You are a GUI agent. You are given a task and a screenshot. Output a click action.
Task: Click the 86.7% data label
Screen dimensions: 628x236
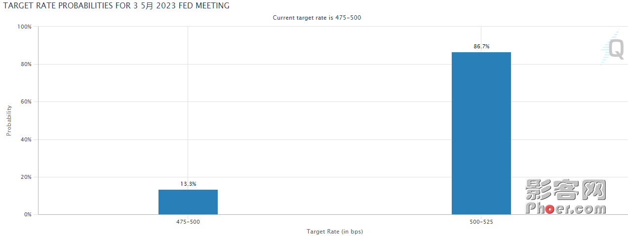(481, 46)
